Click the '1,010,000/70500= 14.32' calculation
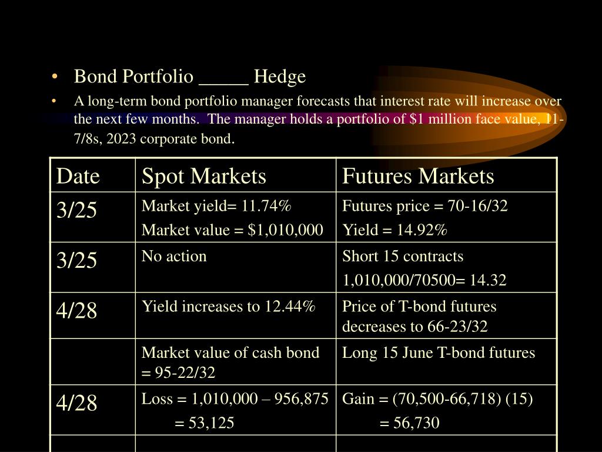This screenshot has height=452, width=602. point(424,280)
